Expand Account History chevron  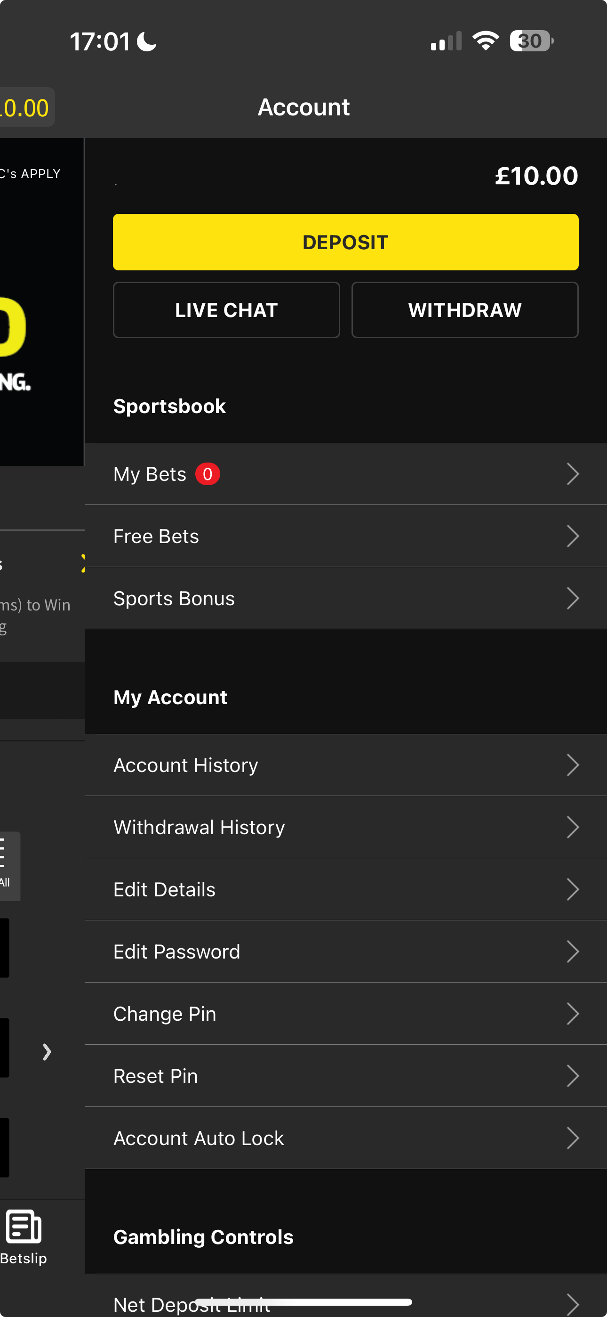click(572, 765)
